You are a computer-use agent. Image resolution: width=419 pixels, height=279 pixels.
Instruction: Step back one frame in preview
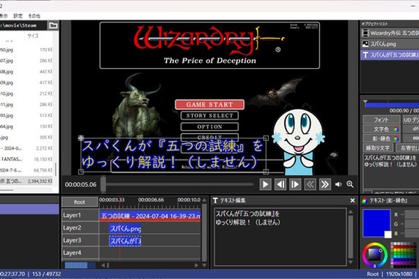[x=280, y=184]
